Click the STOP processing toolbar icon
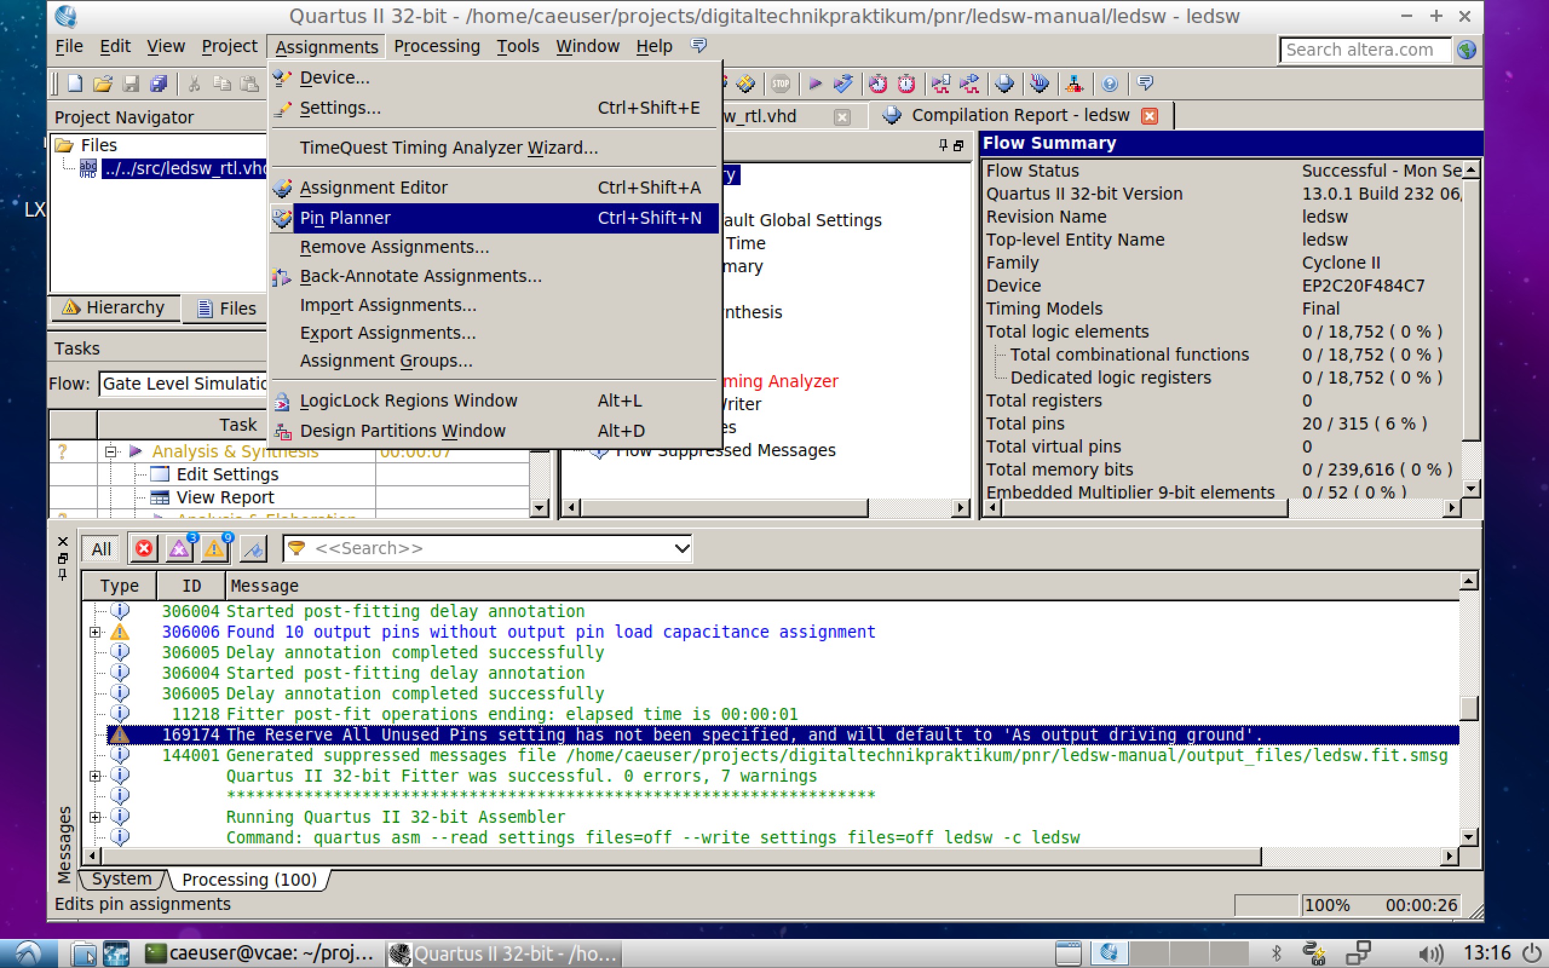The image size is (1549, 968). pos(779,84)
